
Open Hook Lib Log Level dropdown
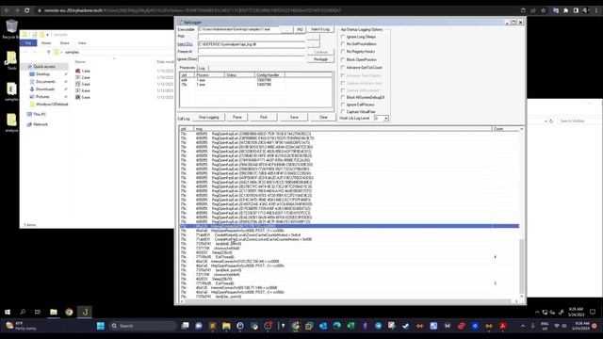[x=385, y=118]
